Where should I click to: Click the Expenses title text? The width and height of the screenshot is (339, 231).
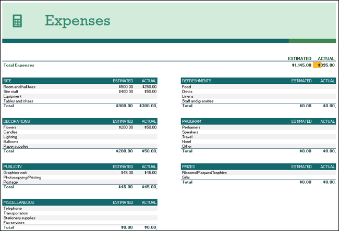[78, 21]
